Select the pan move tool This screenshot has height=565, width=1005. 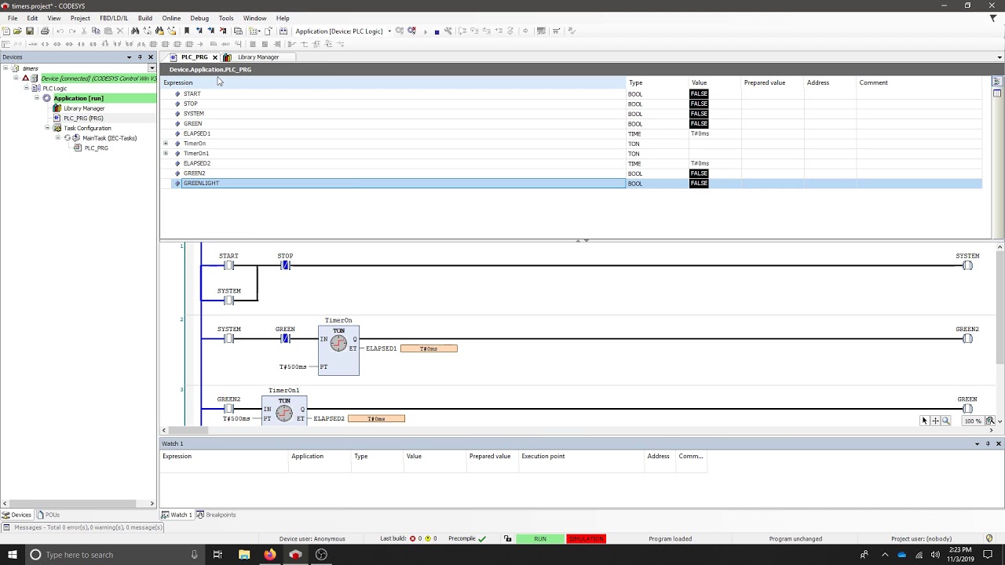click(935, 421)
